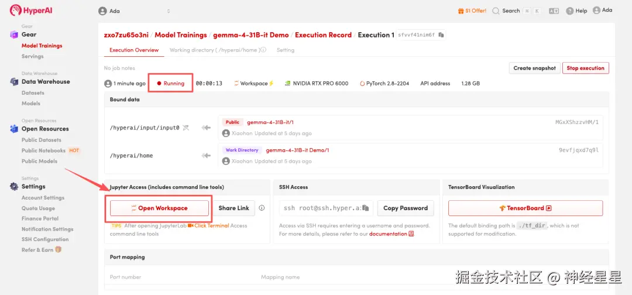This screenshot has height=295, width=632.
Task: Click the Gear section cube icon
Action: (14, 35)
